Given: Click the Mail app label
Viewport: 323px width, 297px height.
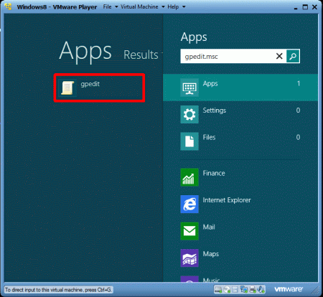Looking at the screenshot, I should coord(209,227).
